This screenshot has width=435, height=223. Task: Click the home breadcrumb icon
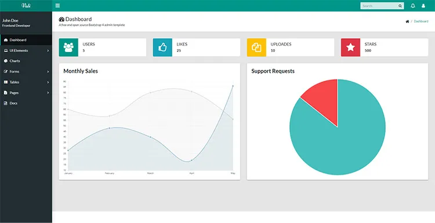pos(407,21)
